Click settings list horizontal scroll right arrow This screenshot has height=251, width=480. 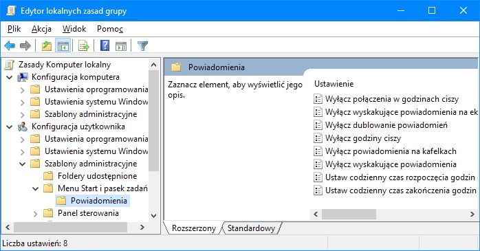(x=472, y=215)
